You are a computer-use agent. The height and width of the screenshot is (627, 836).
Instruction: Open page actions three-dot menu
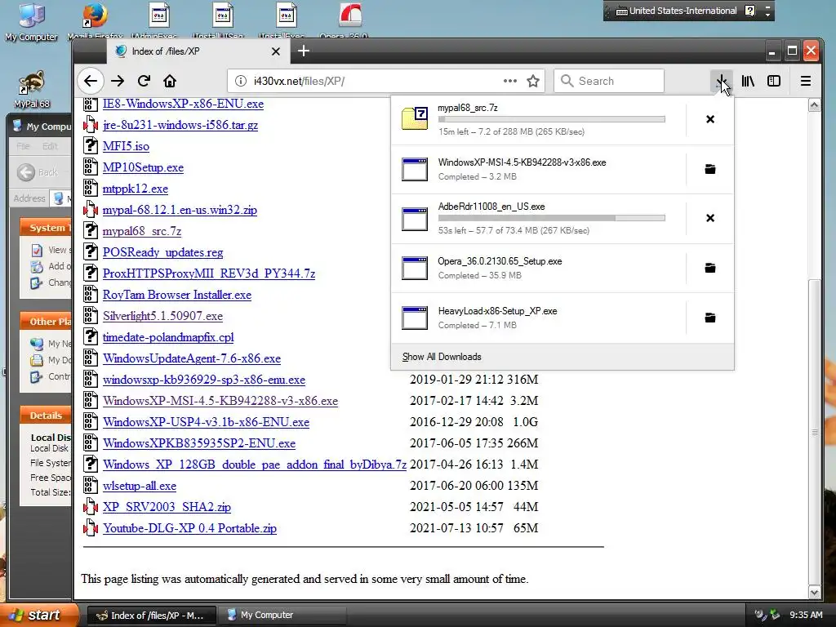[509, 81]
